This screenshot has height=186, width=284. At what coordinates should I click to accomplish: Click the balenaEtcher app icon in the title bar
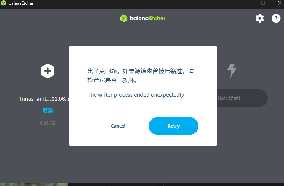4,3
